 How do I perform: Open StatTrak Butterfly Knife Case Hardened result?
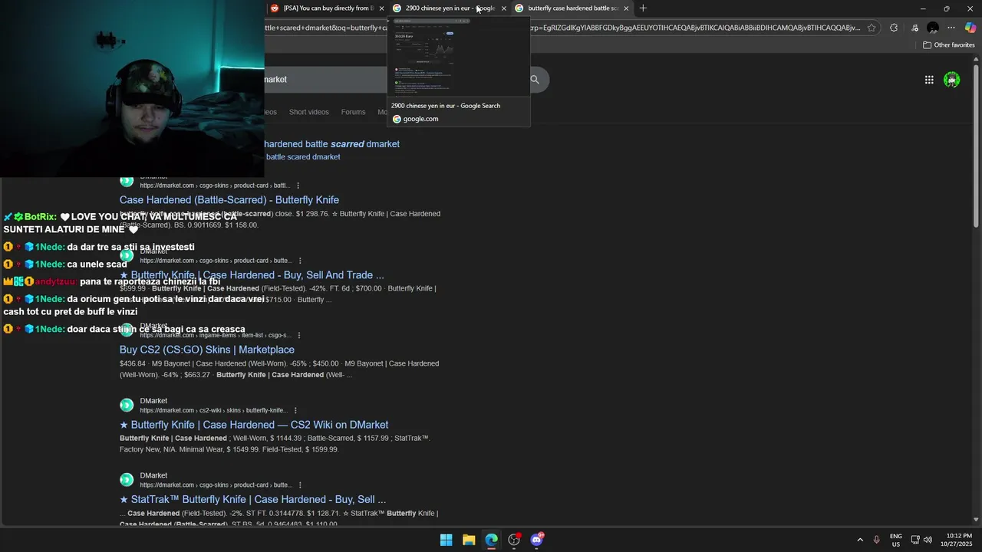pos(252,500)
